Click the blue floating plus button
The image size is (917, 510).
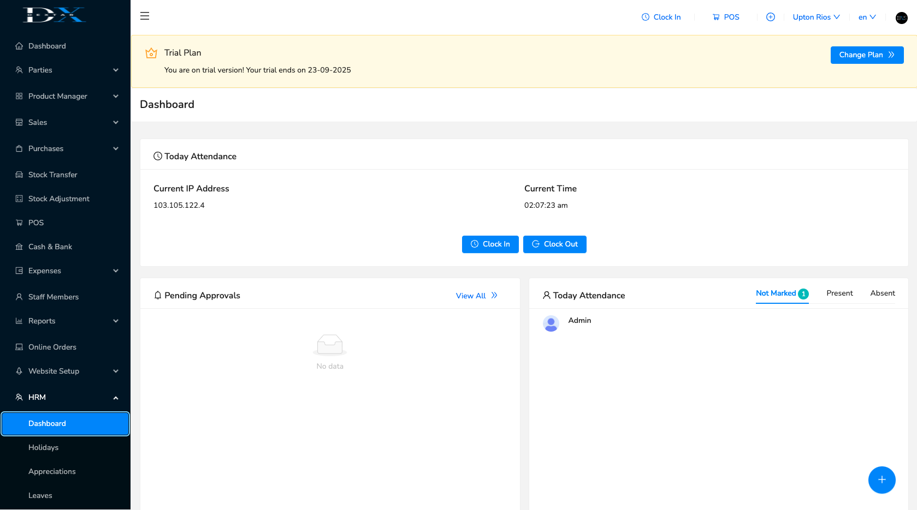[x=881, y=480]
